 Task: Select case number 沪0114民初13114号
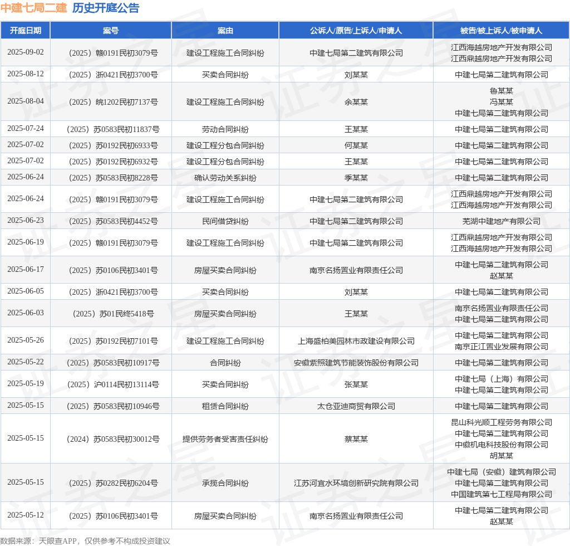tap(114, 384)
